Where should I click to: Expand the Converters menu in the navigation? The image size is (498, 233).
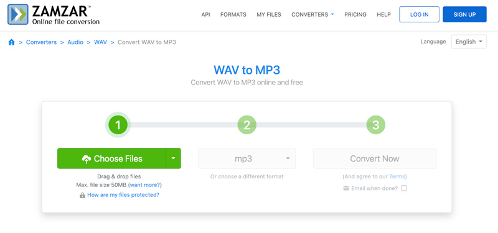[x=313, y=14]
